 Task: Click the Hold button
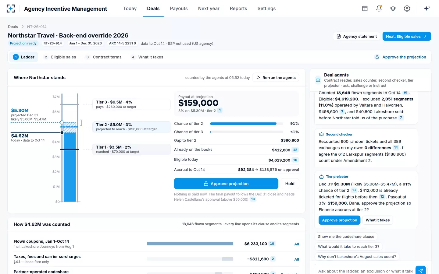(290, 184)
